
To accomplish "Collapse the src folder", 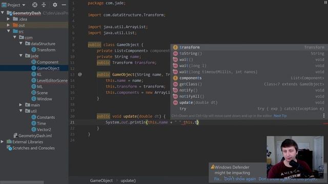I will (x=8, y=31).
